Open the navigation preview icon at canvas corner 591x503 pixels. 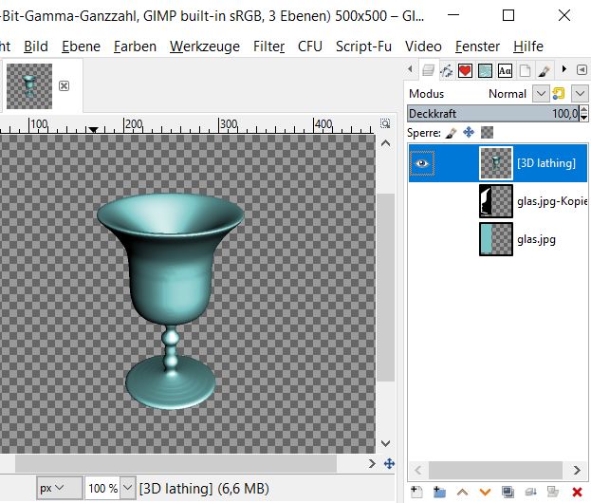click(x=387, y=464)
